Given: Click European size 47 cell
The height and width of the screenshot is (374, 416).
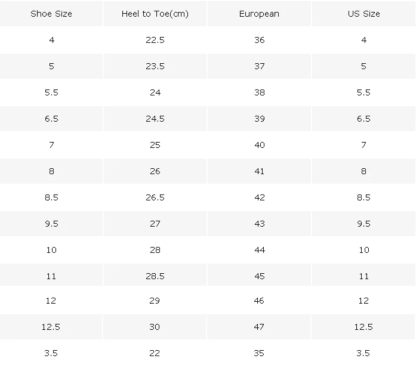Looking at the screenshot, I should (x=259, y=327).
